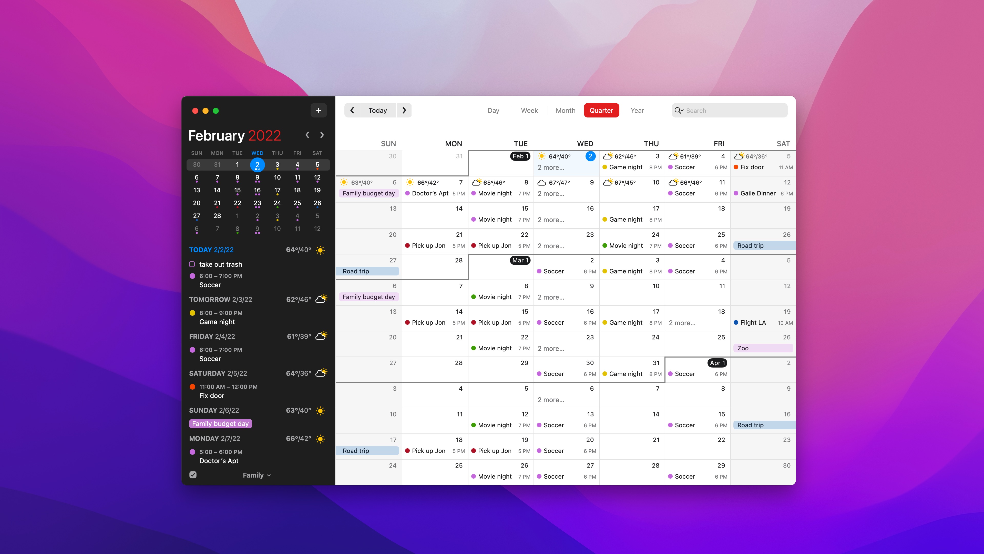Select date 16 in mini calendar
This screenshot has height=554, width=984.
257,190
